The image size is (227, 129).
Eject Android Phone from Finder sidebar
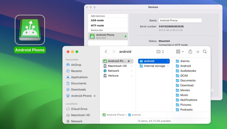click(95, 96)
